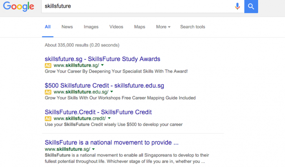Expand the More search options dropdown
This screenshot has height=167, width=285.
163,27
